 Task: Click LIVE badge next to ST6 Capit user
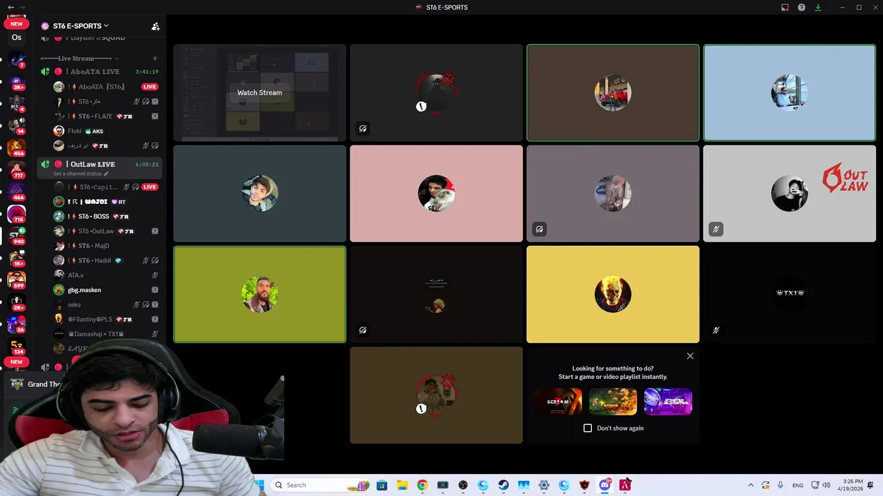150,187
